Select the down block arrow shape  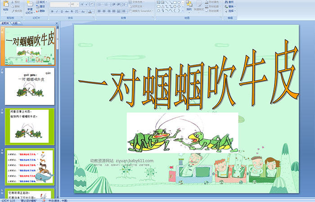pos(179,7)
